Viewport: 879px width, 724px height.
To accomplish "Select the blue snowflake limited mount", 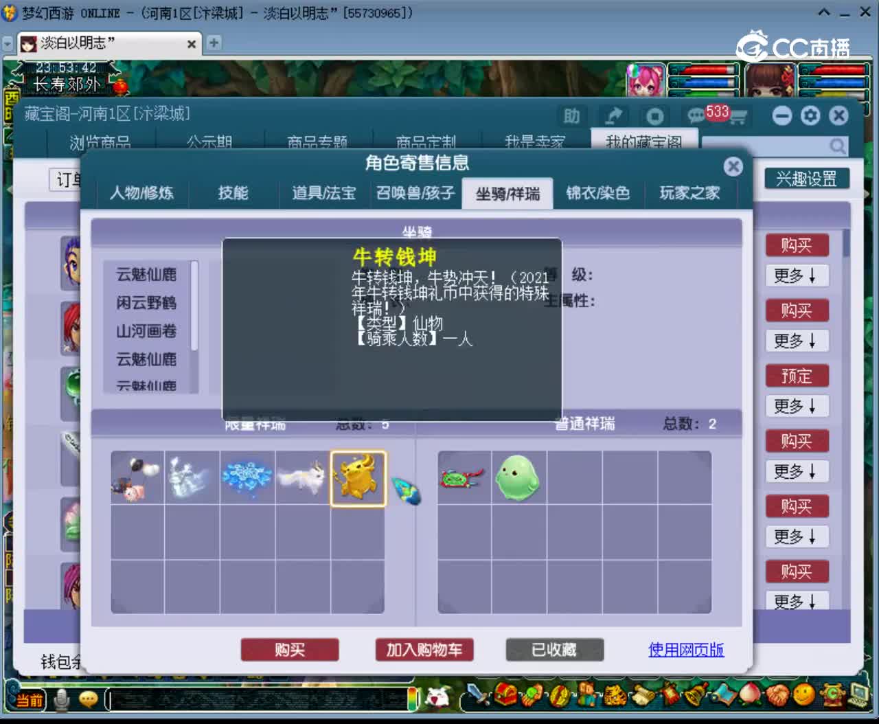I will 247,479.
